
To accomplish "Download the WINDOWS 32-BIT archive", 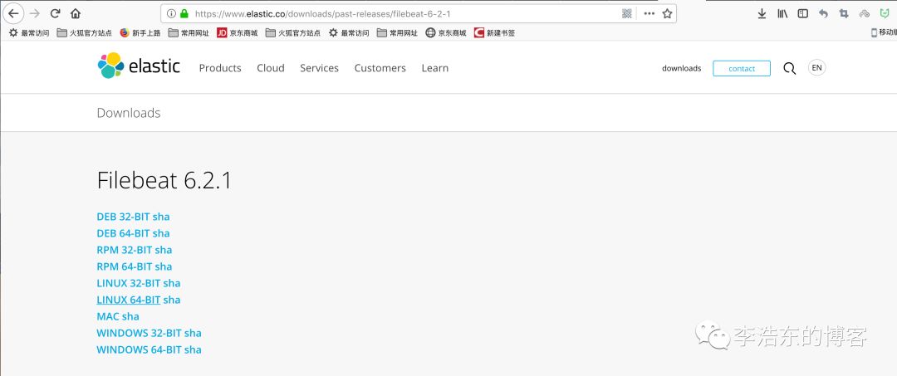I will [x=139, y=333].
